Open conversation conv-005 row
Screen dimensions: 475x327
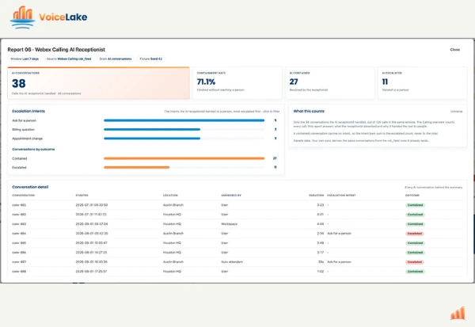tap(237, 243)
